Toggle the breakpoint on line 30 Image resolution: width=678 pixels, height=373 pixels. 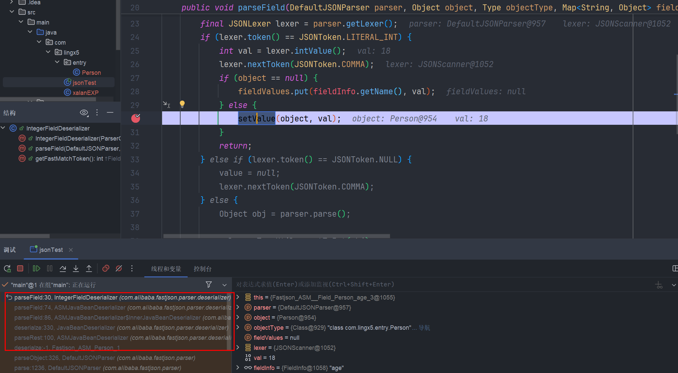point(136,118)
